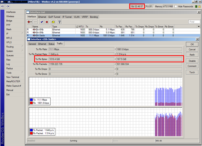This screenshot has height=146, width=202.
Task: Expand the System submenu
Action: point(22,51)
